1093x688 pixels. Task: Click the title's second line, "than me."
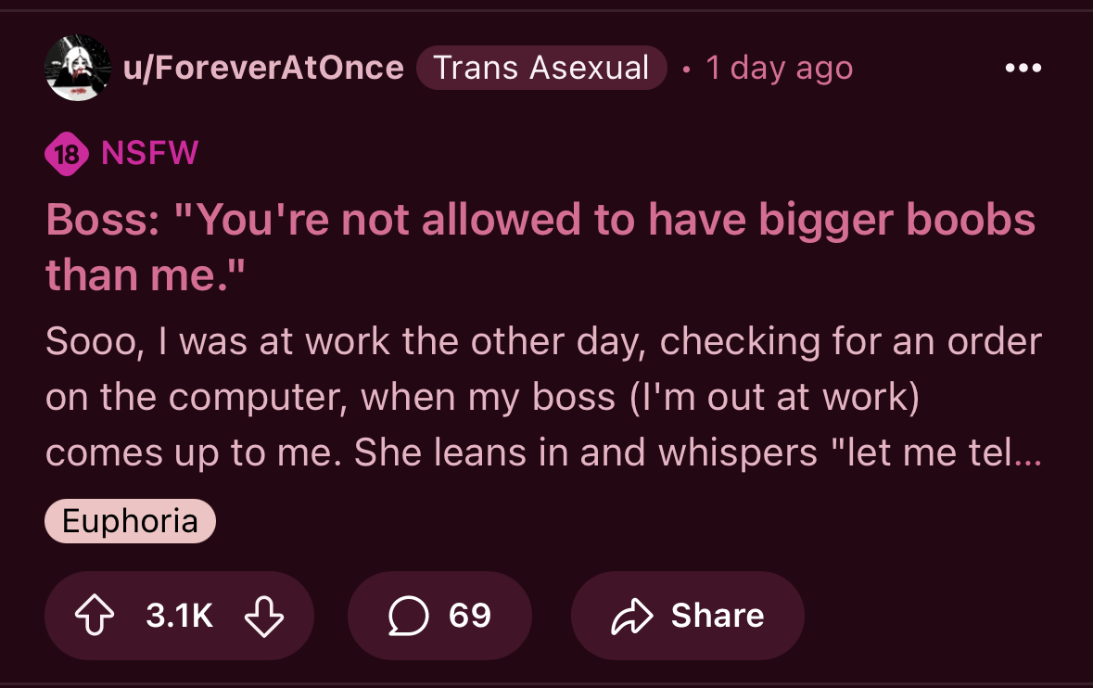tap(146, 274)
